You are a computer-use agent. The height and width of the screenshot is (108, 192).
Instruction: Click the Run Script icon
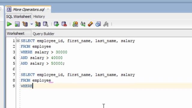pos(17,24)
